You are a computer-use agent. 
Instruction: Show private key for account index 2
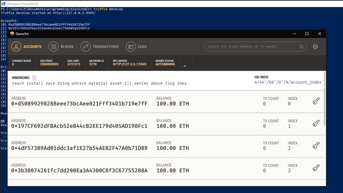point(316,146)
